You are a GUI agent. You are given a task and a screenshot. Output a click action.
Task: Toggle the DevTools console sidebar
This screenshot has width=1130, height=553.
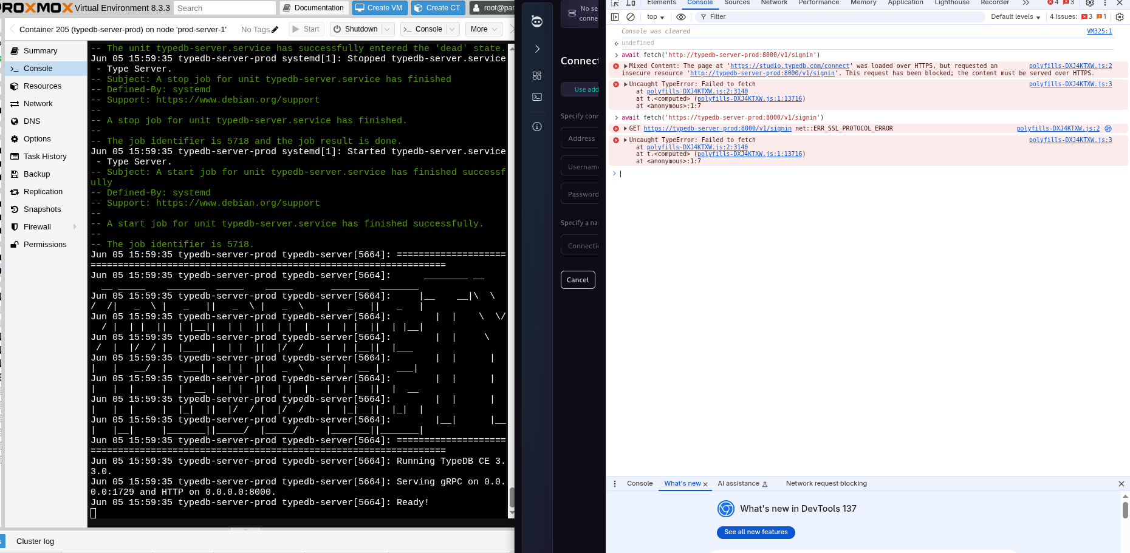tap(615, 17)
